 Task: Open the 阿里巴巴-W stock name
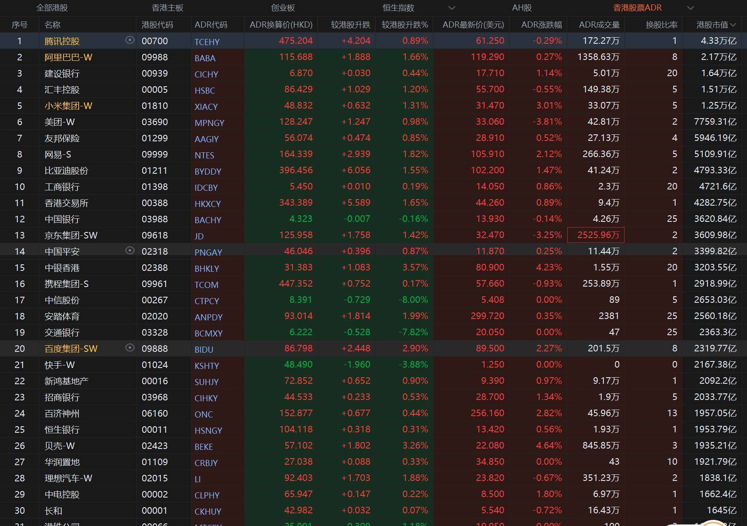68,57
